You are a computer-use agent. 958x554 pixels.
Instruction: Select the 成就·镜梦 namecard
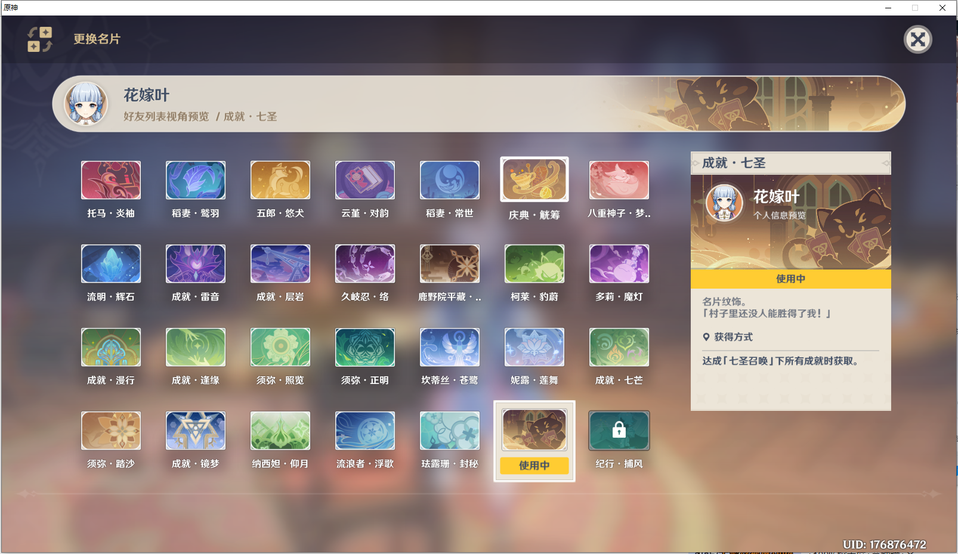click(196, 431)
